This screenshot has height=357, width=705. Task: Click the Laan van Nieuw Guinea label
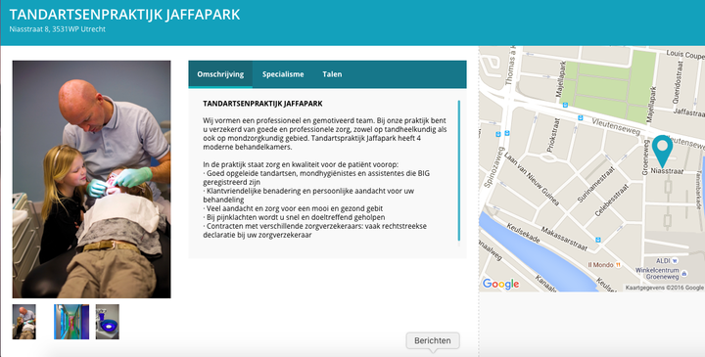[532, 179]
